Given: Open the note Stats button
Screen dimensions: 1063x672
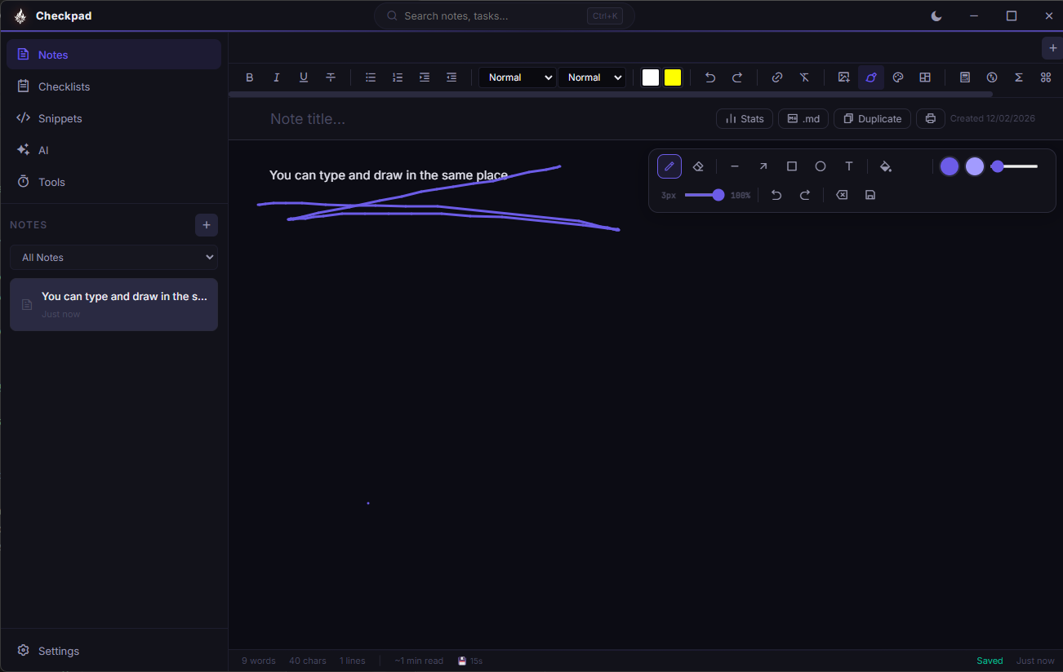Looking at the screenshot, I should coord(745,119).
